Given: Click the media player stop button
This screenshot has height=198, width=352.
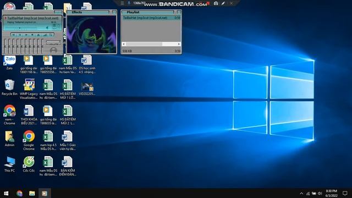Looking at the screenshot, I should pos(32,35).
